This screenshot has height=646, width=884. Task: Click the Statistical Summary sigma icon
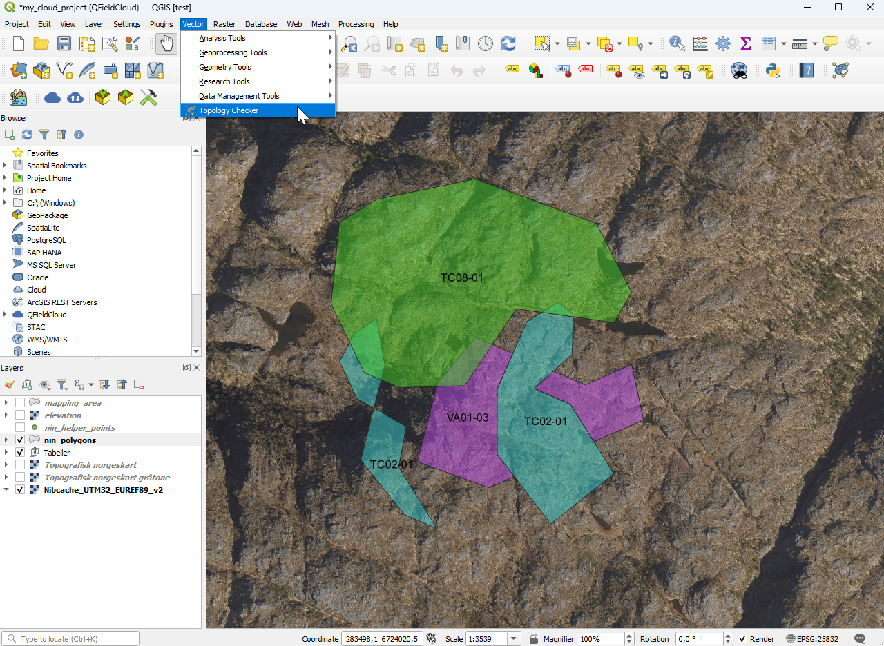[x=746, y=43]
